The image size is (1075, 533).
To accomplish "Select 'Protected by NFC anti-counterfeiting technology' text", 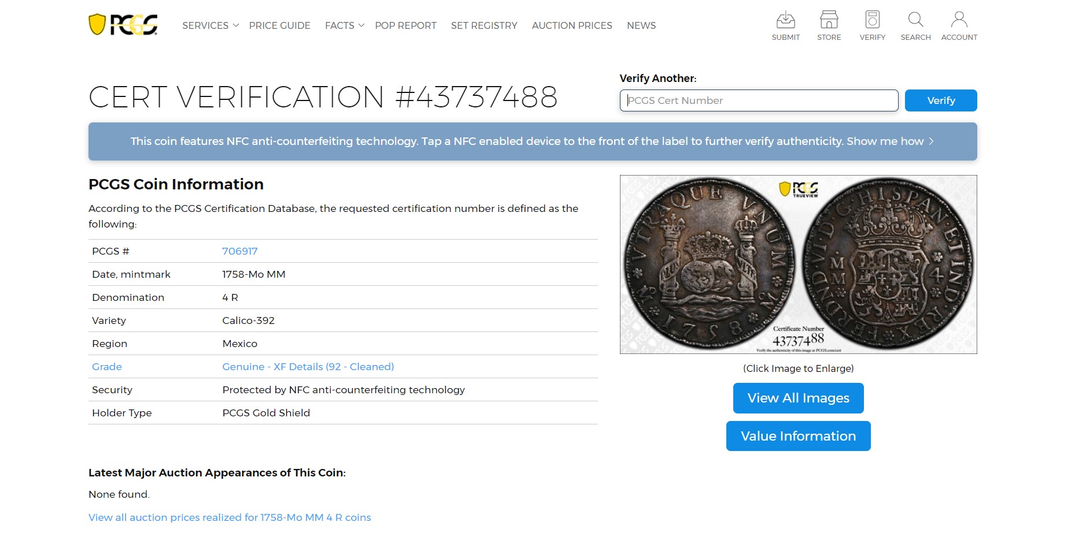I will (x=343, y=390).
